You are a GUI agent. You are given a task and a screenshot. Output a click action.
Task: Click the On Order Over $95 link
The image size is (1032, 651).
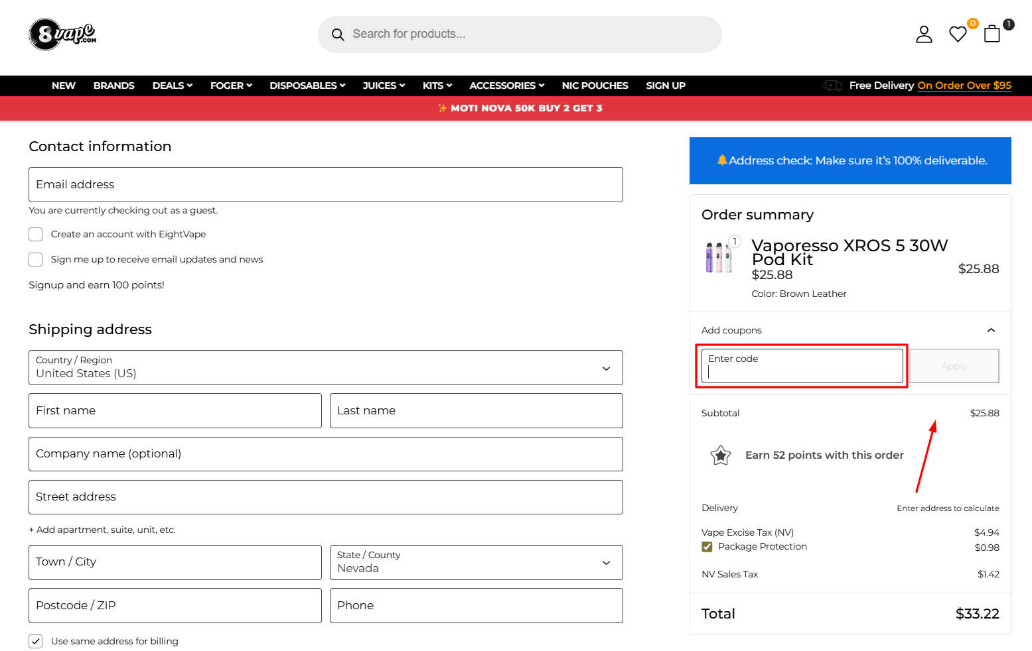964,86
